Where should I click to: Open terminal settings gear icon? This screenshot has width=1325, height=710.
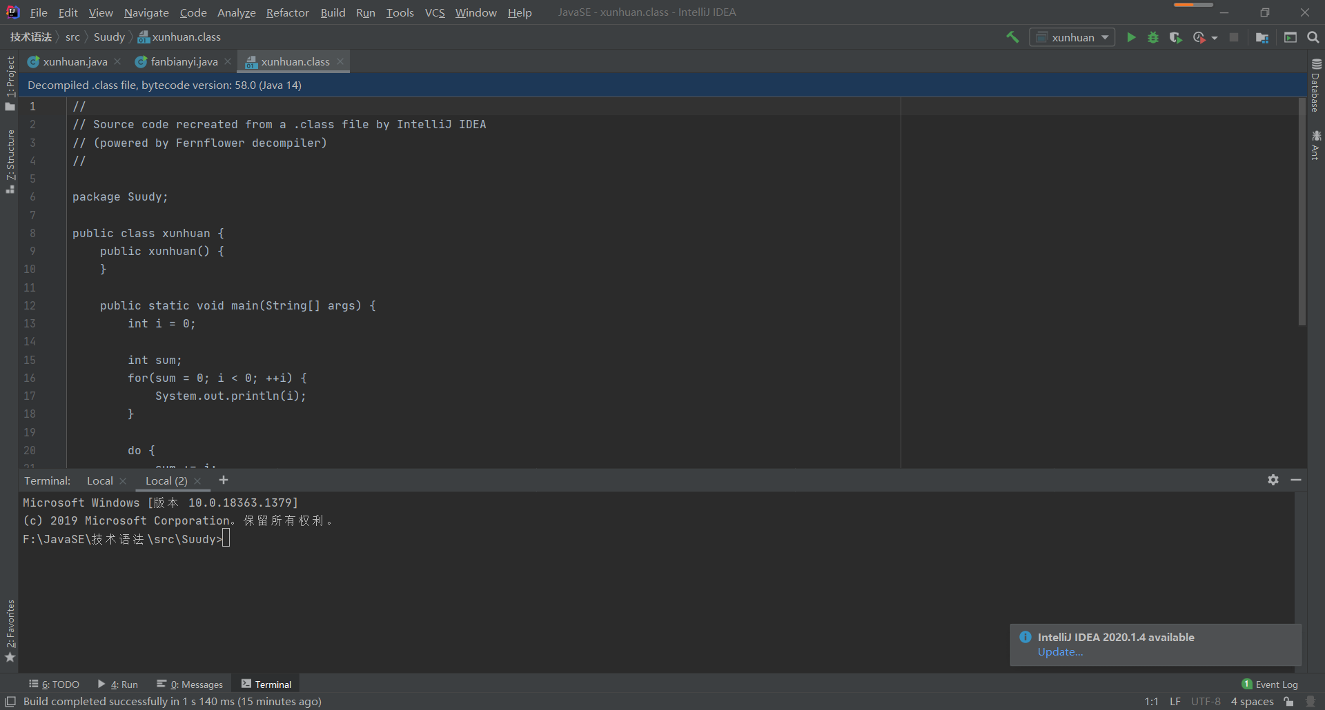1273,480
